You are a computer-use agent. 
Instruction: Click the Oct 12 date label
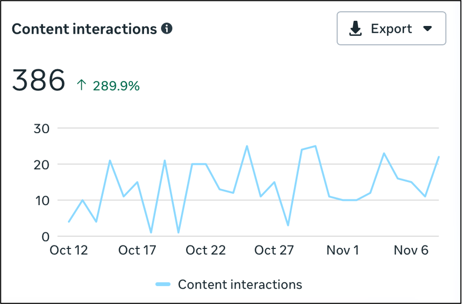(68, 250)
